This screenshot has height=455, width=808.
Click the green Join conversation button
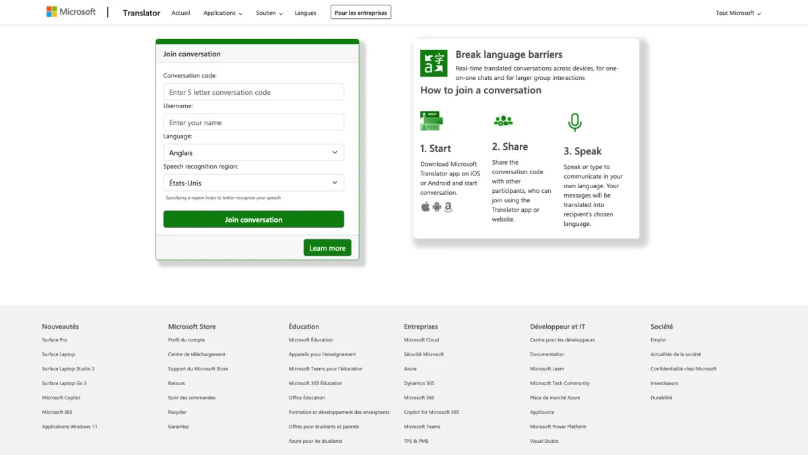(x=253, y=219)
